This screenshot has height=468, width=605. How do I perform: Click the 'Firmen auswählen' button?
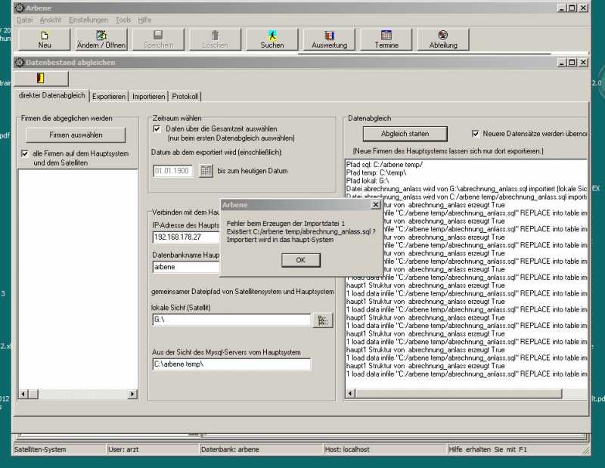click(76, 135)
